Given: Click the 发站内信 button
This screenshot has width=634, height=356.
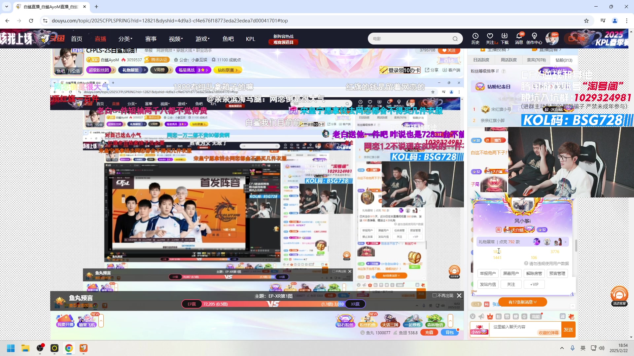Looking at the screenshot, I should pyautogui.click(x=488, y=284).
